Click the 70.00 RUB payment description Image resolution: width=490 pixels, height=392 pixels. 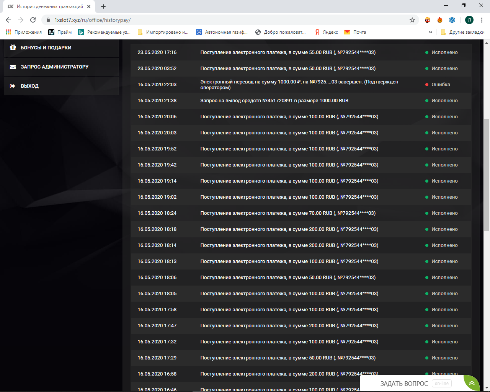pyautogui.click(x=288, y=213)
